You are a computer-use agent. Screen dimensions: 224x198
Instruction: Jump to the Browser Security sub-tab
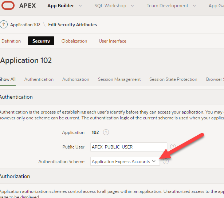point(215,79)
